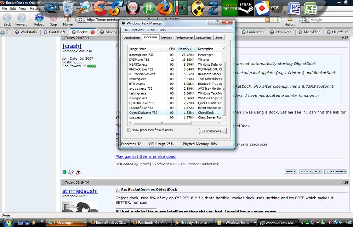Launch TrackMania Nations from the dock
The image size is (353, 227).
[x=229, y=9]
